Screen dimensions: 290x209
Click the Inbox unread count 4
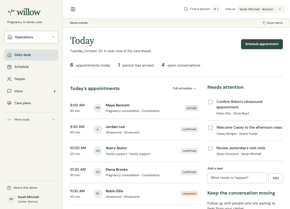[54, 91]
